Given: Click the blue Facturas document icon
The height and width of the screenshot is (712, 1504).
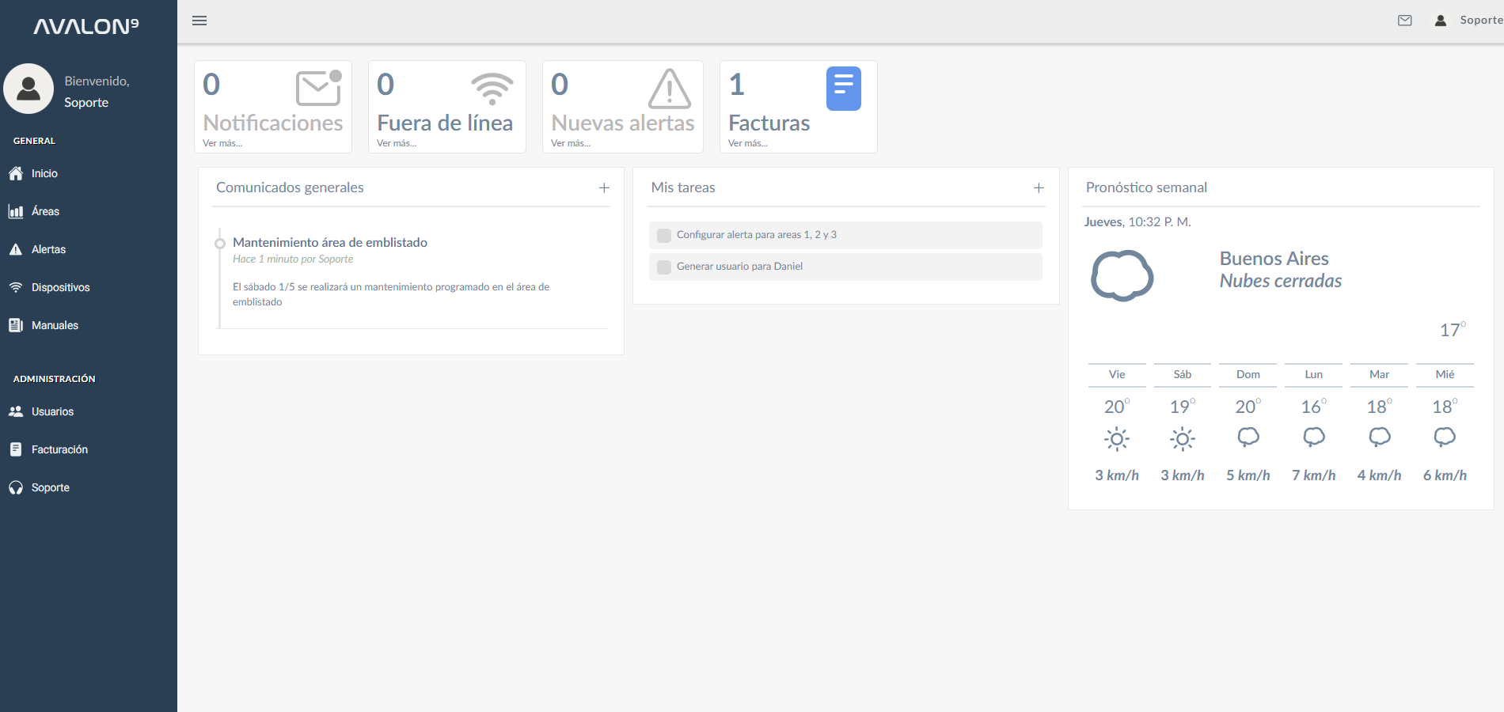Looking at the screenshot, I should pos(844,88).
